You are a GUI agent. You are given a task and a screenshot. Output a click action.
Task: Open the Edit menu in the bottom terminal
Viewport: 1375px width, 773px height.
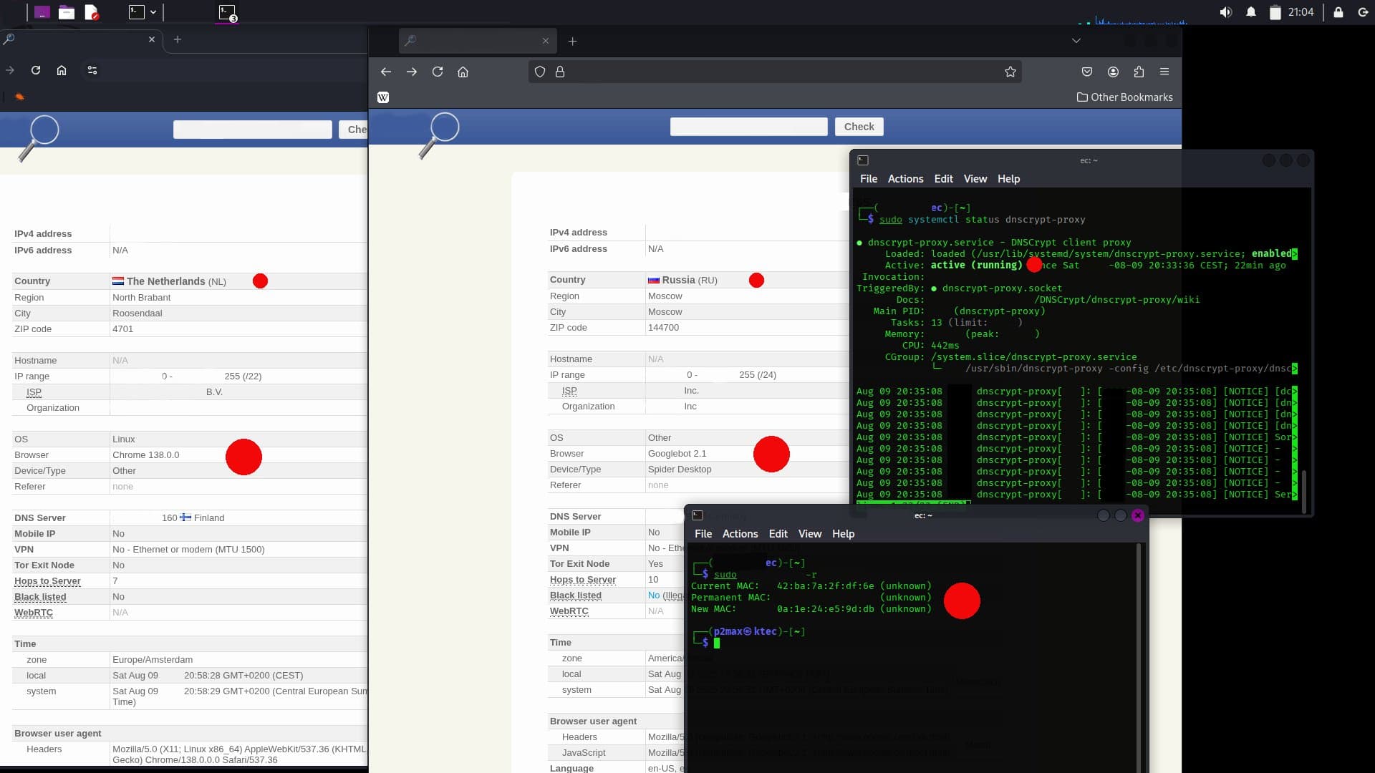point(778,534)
